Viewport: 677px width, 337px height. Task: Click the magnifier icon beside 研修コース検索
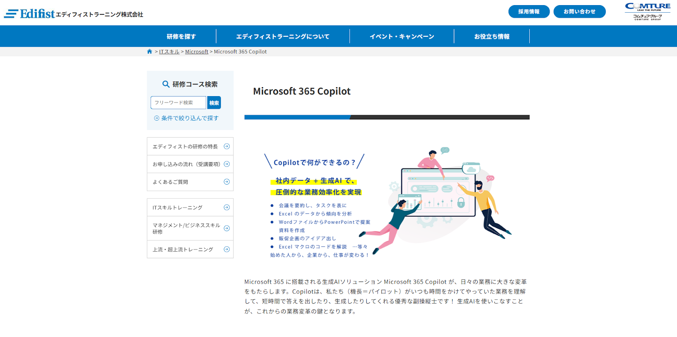coord(166,84)
